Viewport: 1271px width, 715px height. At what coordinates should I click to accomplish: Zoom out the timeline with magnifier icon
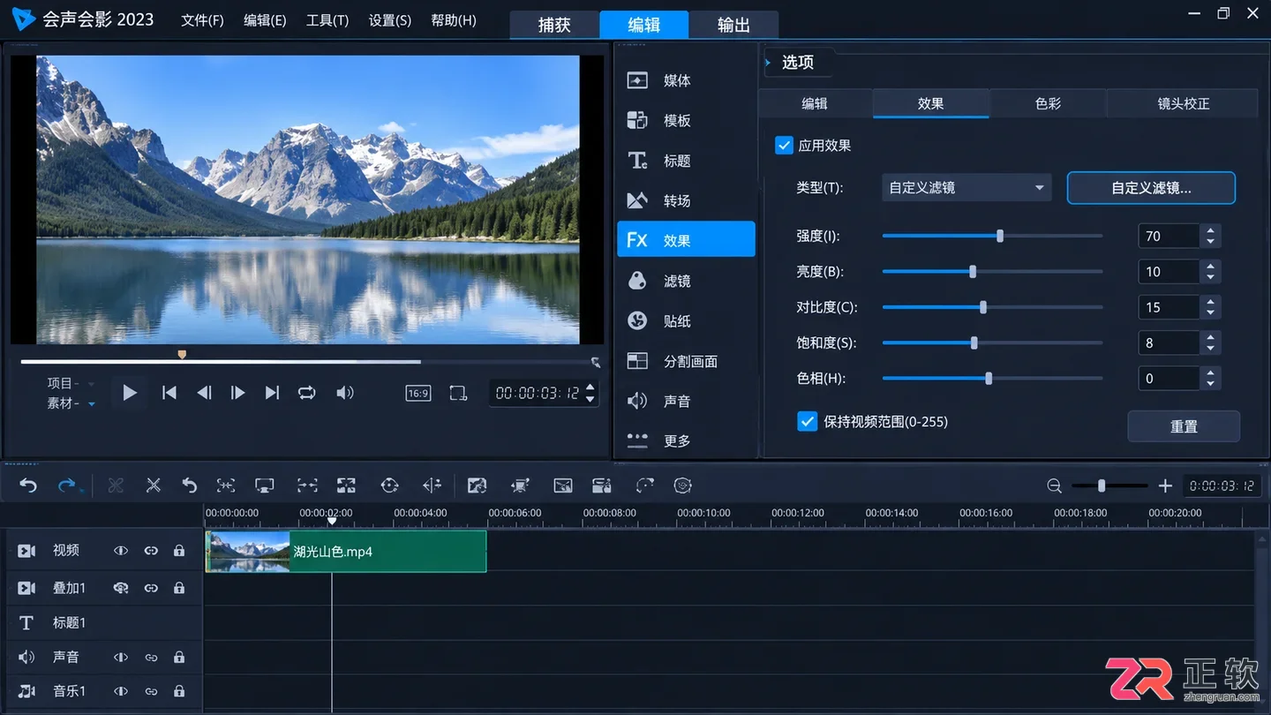click(1054, 485)
